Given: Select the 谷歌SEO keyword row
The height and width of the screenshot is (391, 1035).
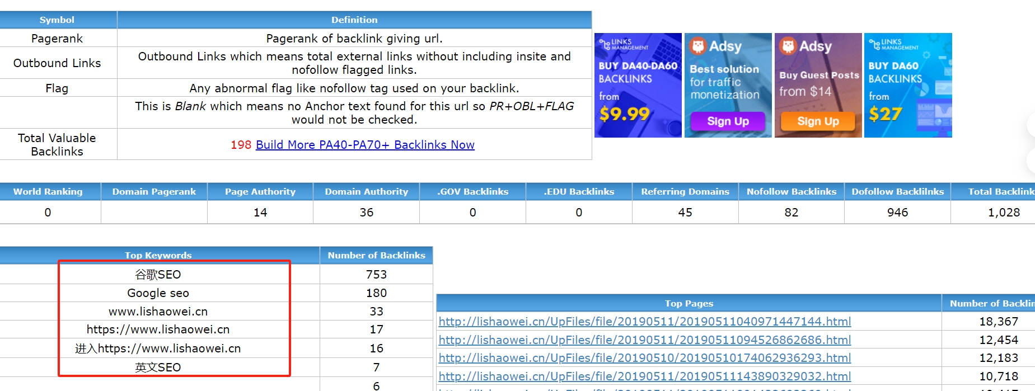Looking at the screenshot, I should pos(158,275).
